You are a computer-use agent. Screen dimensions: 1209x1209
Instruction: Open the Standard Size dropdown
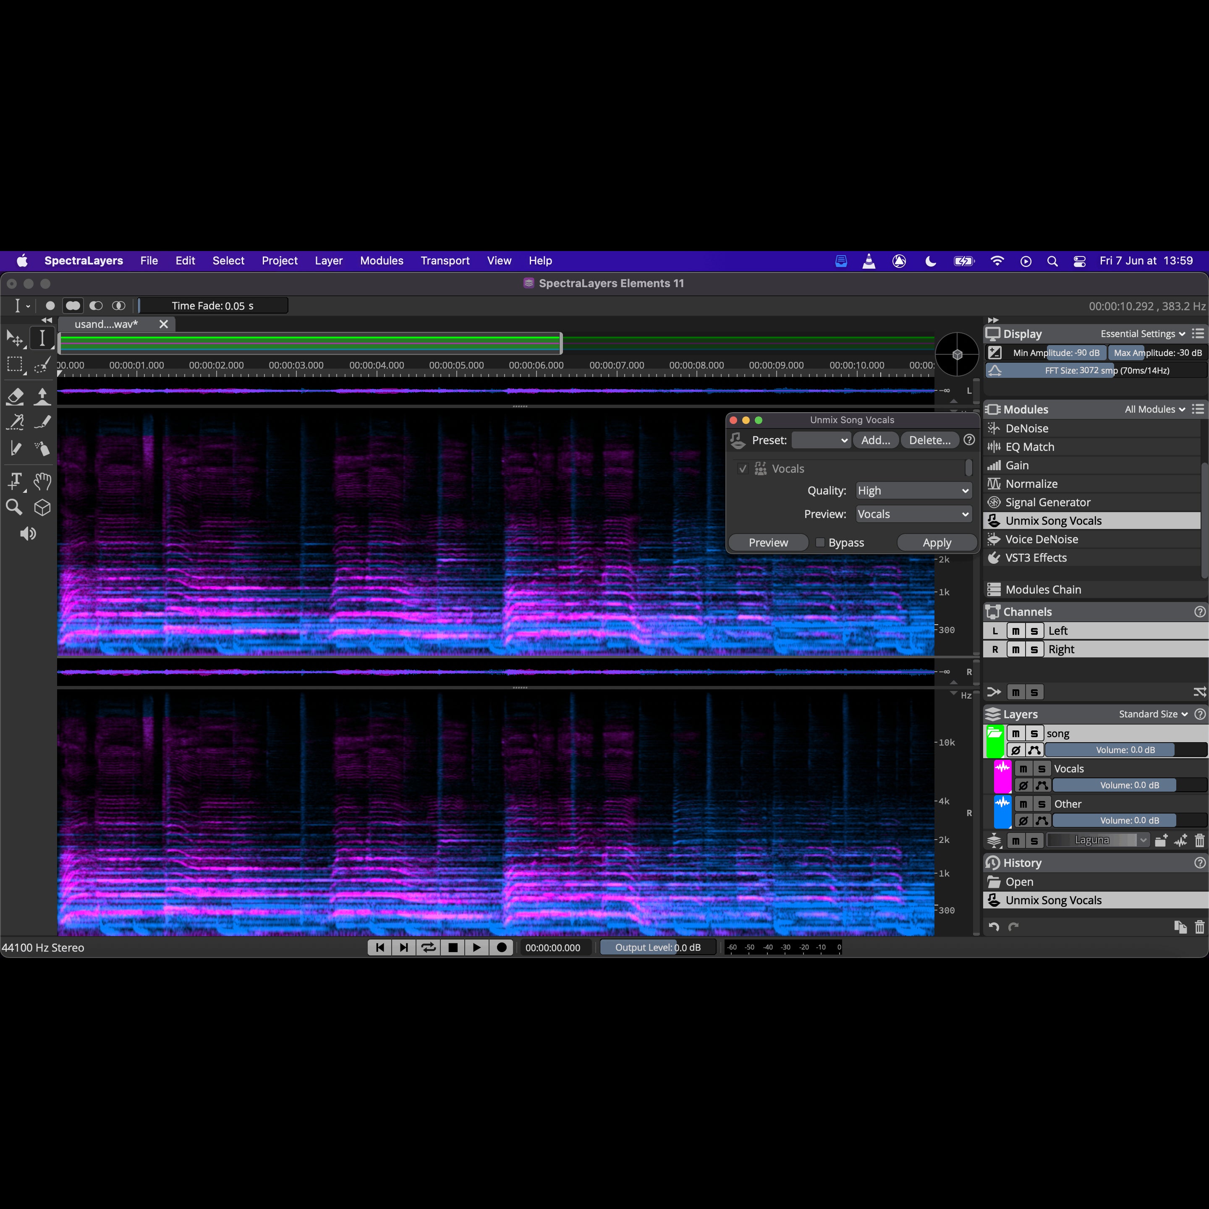(1153, 714)
